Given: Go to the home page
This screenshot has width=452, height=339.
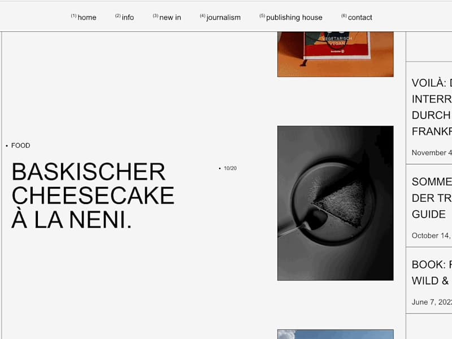Looking at the screenshot, I should (x=84, y=18).
